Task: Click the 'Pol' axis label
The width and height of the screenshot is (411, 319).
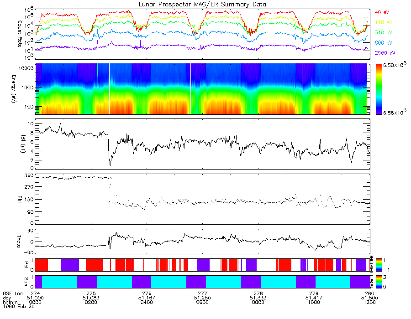Action: pyautogui.click(x=26, y=264)
